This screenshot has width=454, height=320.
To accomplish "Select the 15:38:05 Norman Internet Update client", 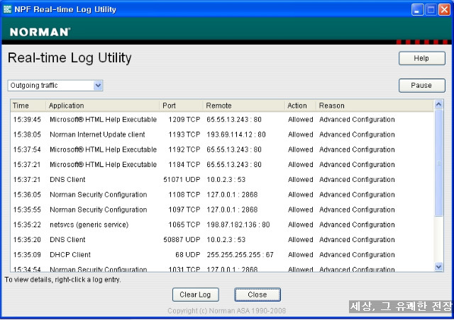I will (x=222, y=135).
